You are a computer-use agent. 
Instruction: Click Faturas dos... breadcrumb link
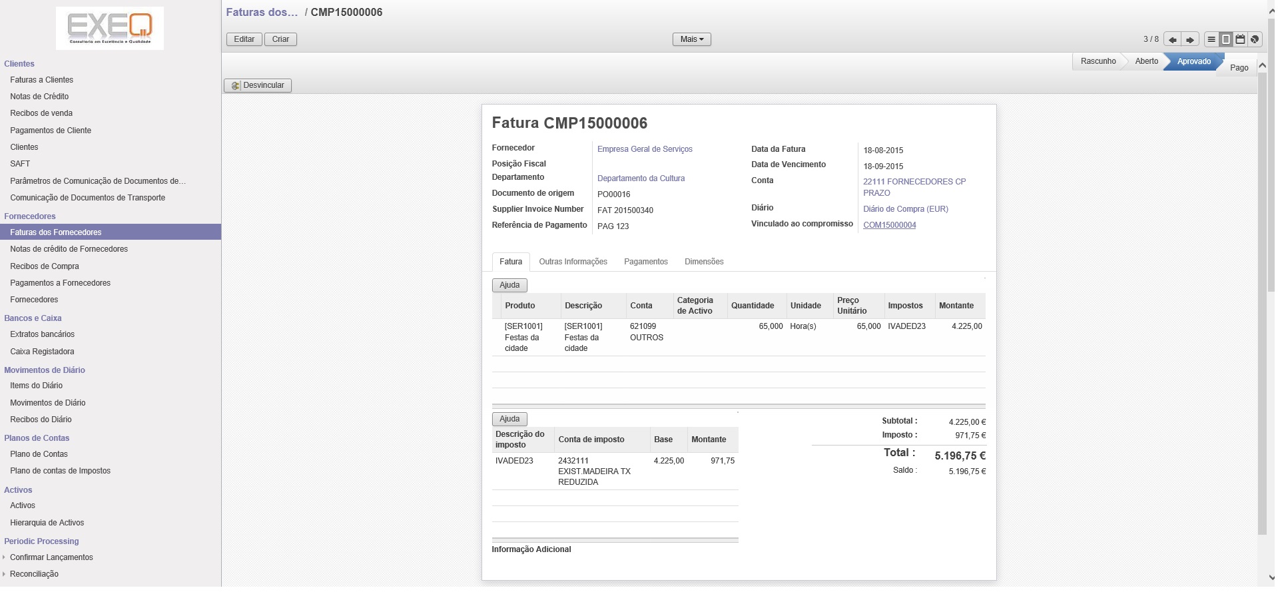262,12
